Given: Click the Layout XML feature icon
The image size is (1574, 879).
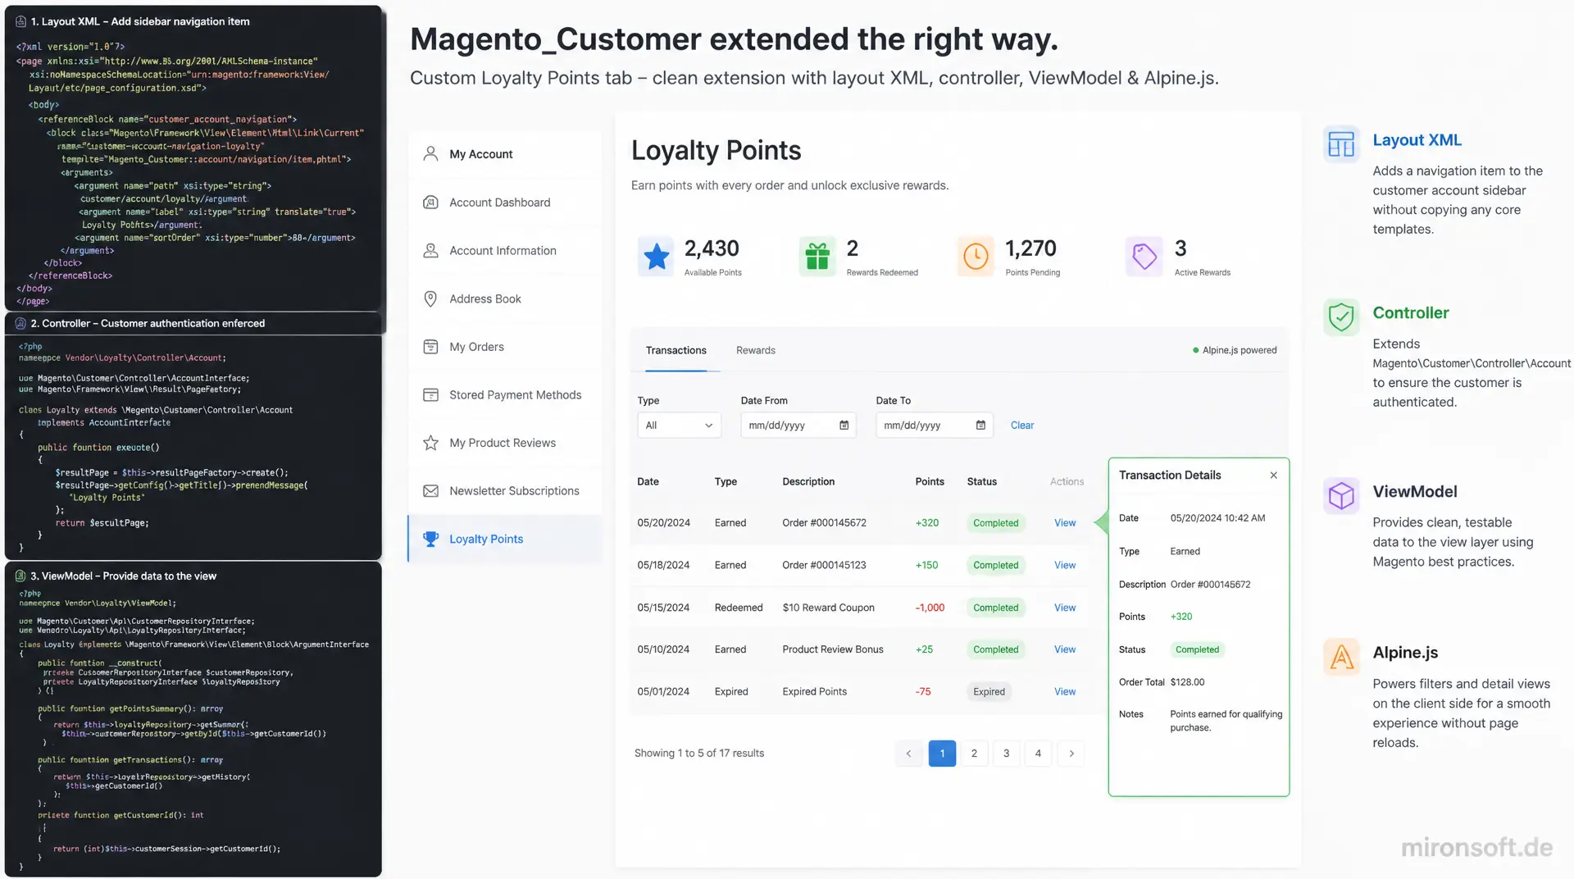Looking at the screenshot, I should click(1341, 144).
